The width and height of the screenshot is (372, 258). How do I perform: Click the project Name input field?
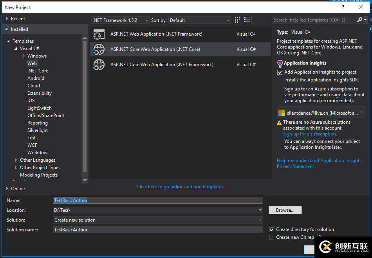158,200
